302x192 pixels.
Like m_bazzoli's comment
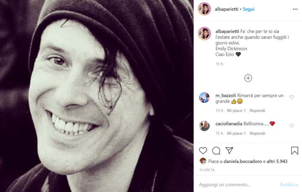(x=291, y=97)
